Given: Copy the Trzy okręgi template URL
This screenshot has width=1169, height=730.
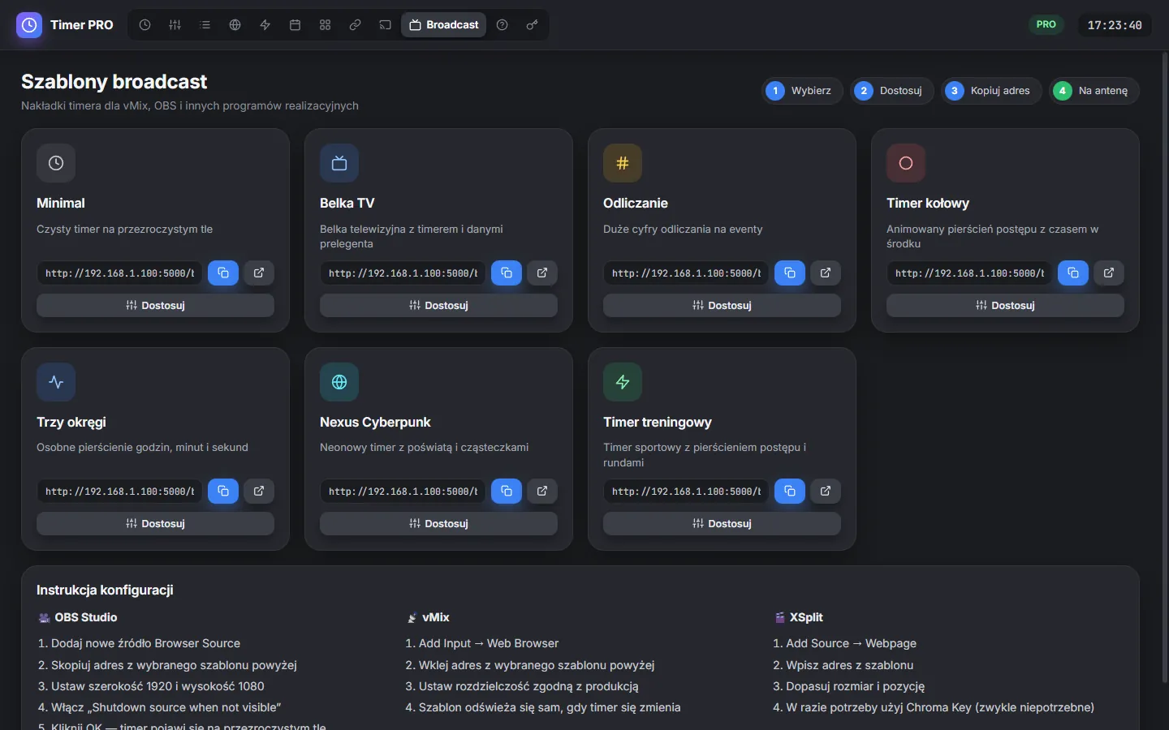Looking at the screenshot, I should coord(223,492).
